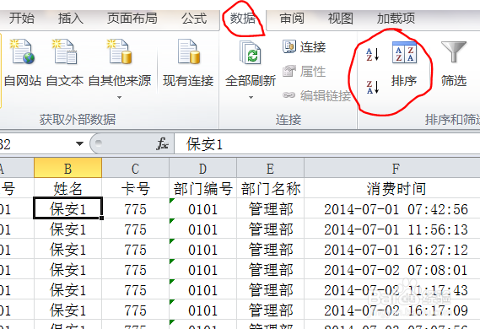
Task: Click the 卡号 header cell
Action: pos(135,188)
